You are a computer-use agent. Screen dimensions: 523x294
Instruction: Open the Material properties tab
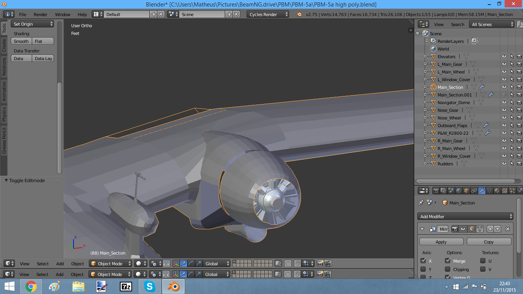click(497, 191)
